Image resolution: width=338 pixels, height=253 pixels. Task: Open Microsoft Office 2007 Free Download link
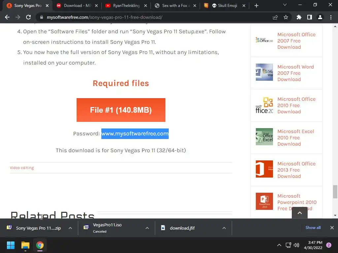coord(296,41)
